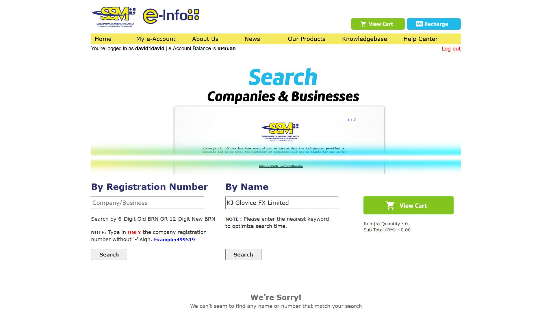Click the My e-Account dropdown menu
Viewport: 555px width, 322px height.
[156, 39]
